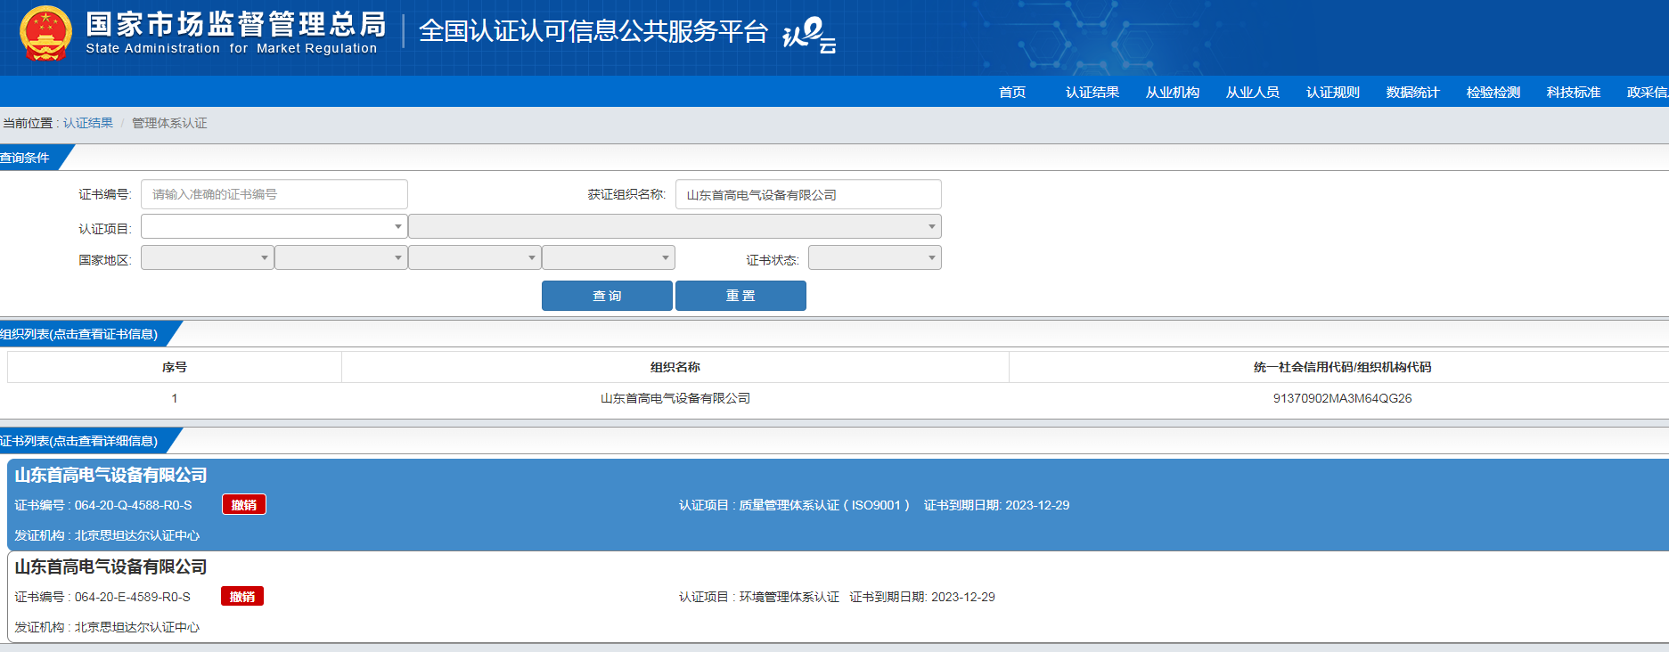The width and height of the screenshot is (1669, 652).
Task: Click row number 1 in organization list
Action: pyautogui.click(x=175, y=398)
